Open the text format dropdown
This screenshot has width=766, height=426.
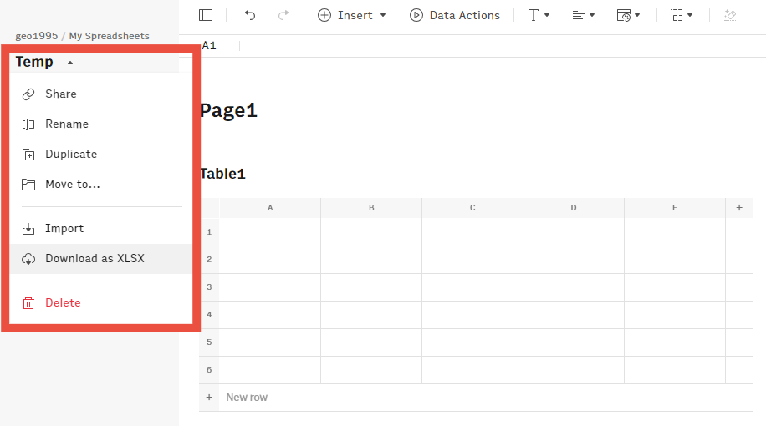(x=539, y=15)
